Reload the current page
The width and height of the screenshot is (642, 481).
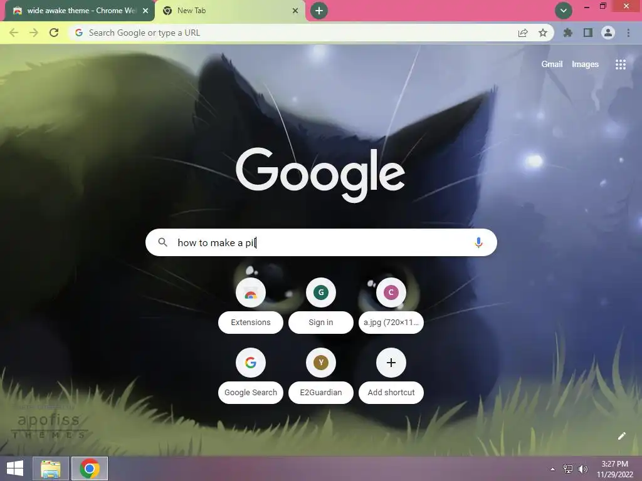[54, 33]
